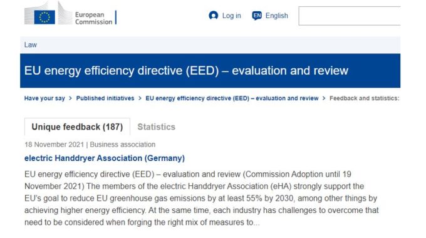Switch to the Statistics tab
Image resolution: width=426 pixels, height=238 pixels.
[x=156, y=127]
